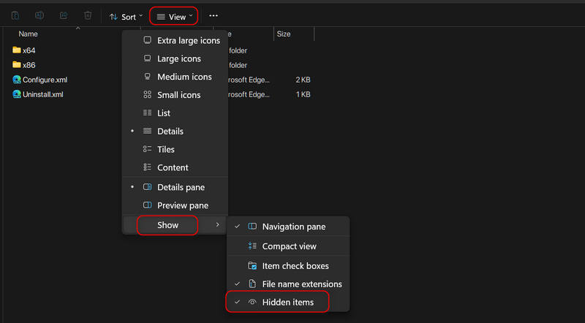Enable Compact view
Viewport: 585px width, 323px height.
pos(288,246)
